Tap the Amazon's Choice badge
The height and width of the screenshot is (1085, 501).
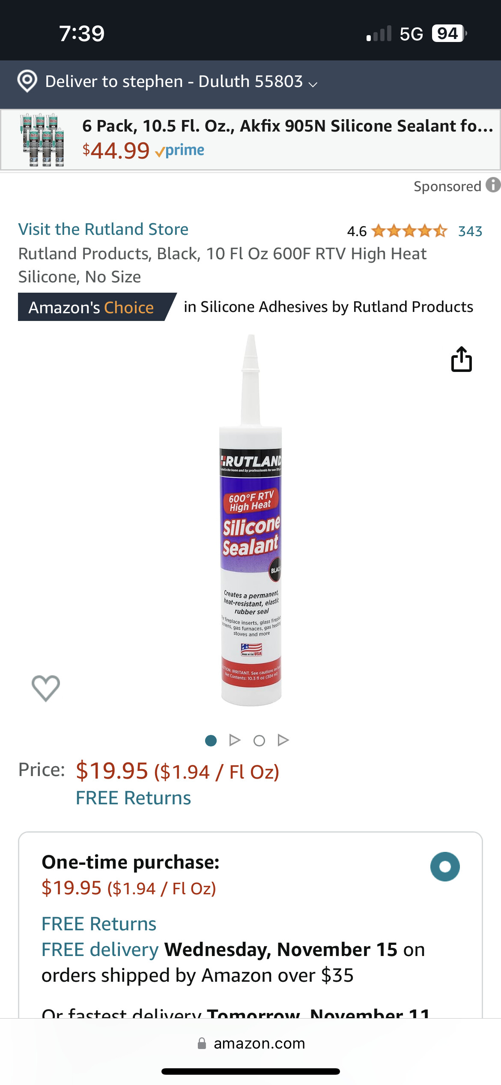pos(97,307)
